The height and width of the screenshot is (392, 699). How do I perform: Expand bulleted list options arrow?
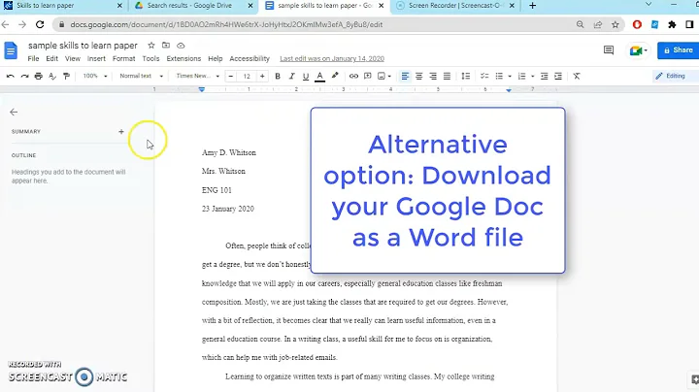(510, 77)
